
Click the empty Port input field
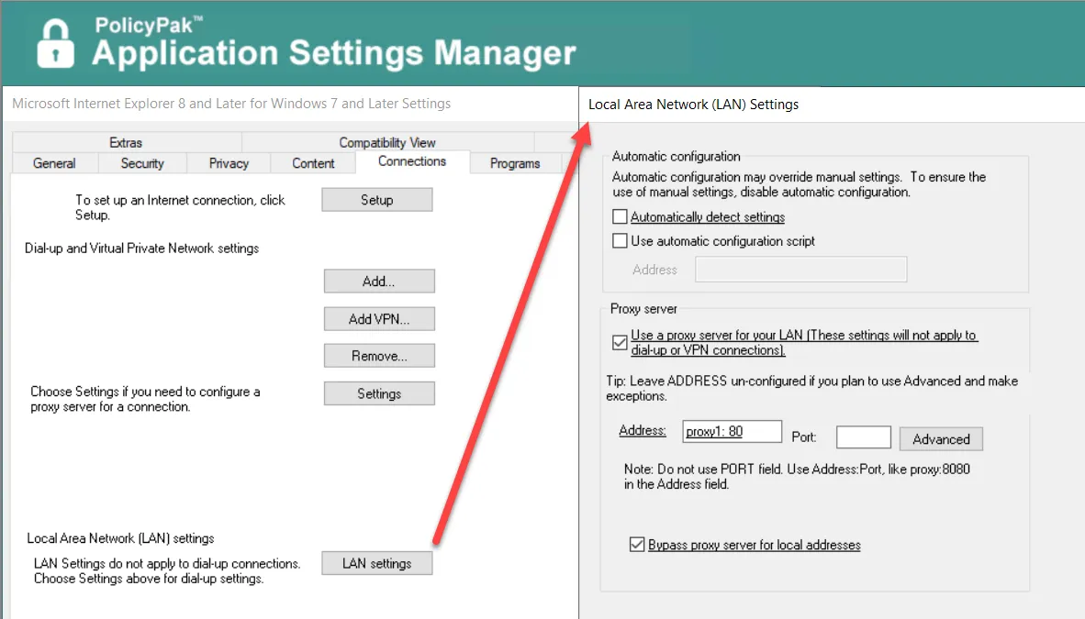click(x=864, y=437)
